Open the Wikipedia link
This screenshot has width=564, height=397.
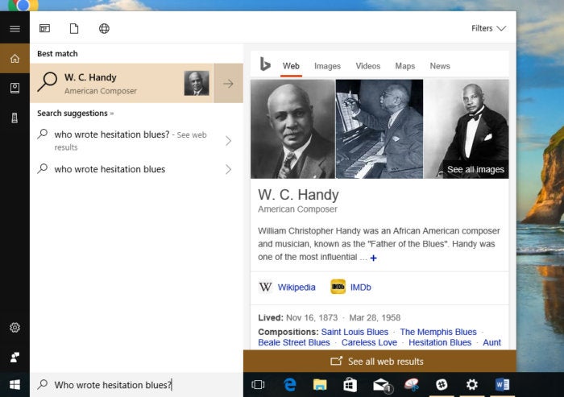297,287
